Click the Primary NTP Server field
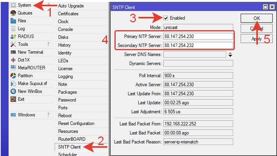 point(198,36)
